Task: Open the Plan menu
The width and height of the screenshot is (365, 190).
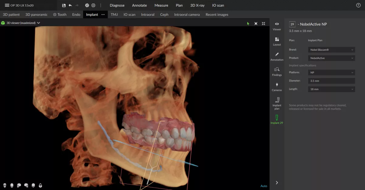Action: click(179, 5)
